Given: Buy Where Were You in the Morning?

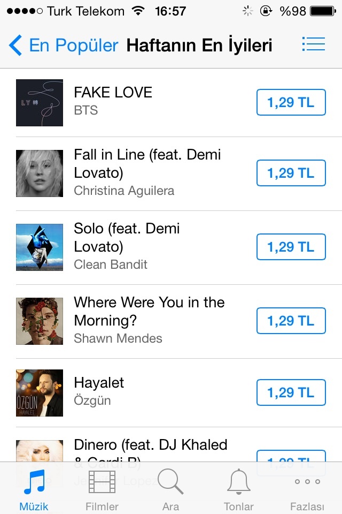Looking at the screenshot, I should tap(291, 321).
